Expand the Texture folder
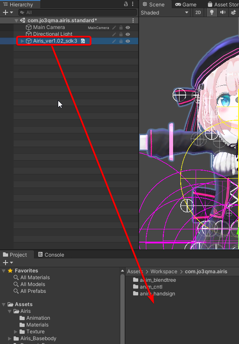This screenshot has width=239, height=344. coord(16,332)
